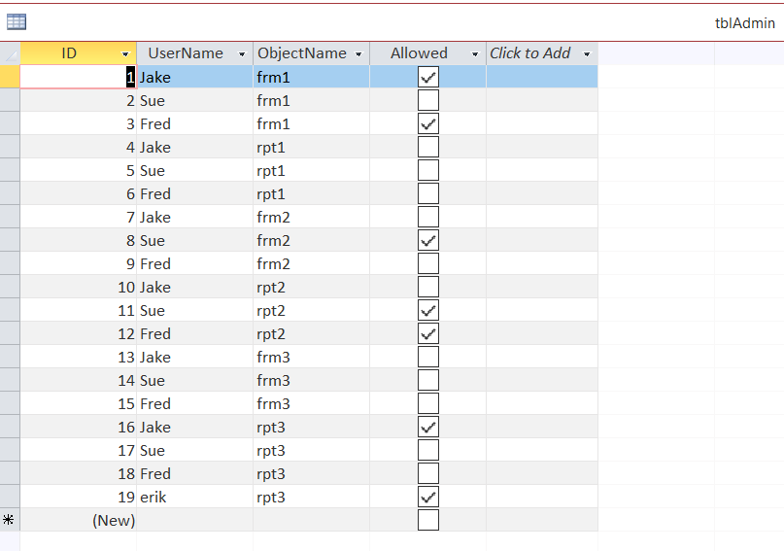Check Allowed for record 2 Sue frm1
The image size is (784, 551).
click(428, 100)
